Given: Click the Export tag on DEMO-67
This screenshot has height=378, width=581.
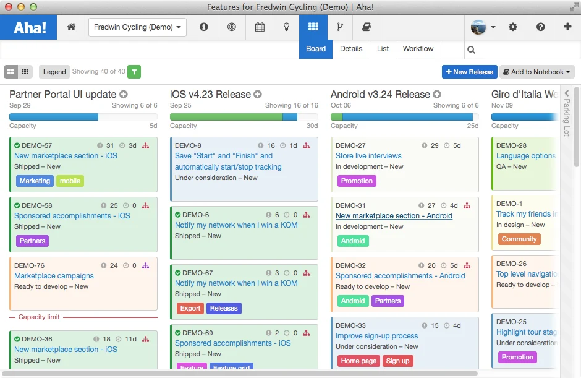Looking at the screenshot, I should [x=190, y=308].
